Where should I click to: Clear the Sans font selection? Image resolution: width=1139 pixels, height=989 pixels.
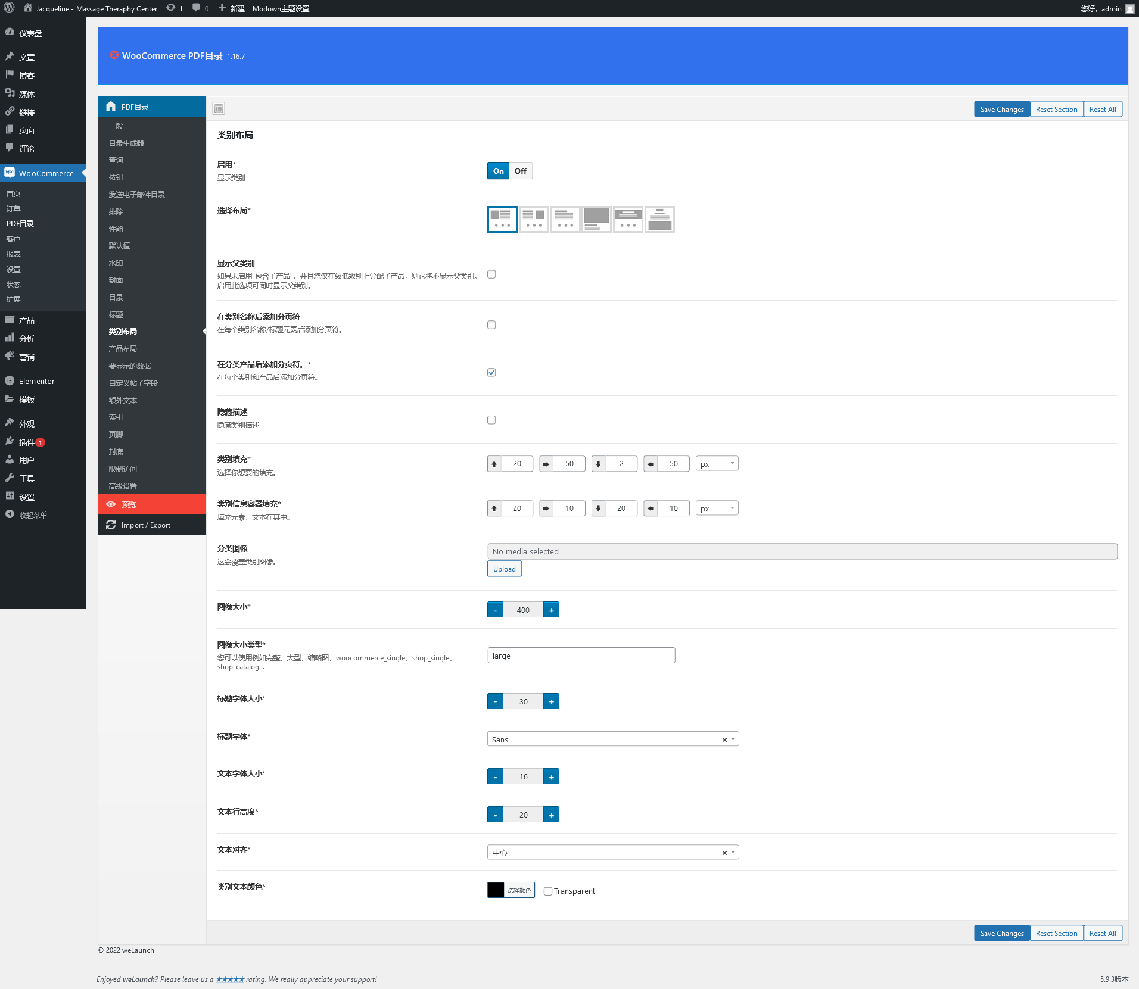[724, 740]
